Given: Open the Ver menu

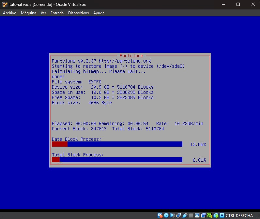Looking at the screenshot, I should click(x=43, y=13).
